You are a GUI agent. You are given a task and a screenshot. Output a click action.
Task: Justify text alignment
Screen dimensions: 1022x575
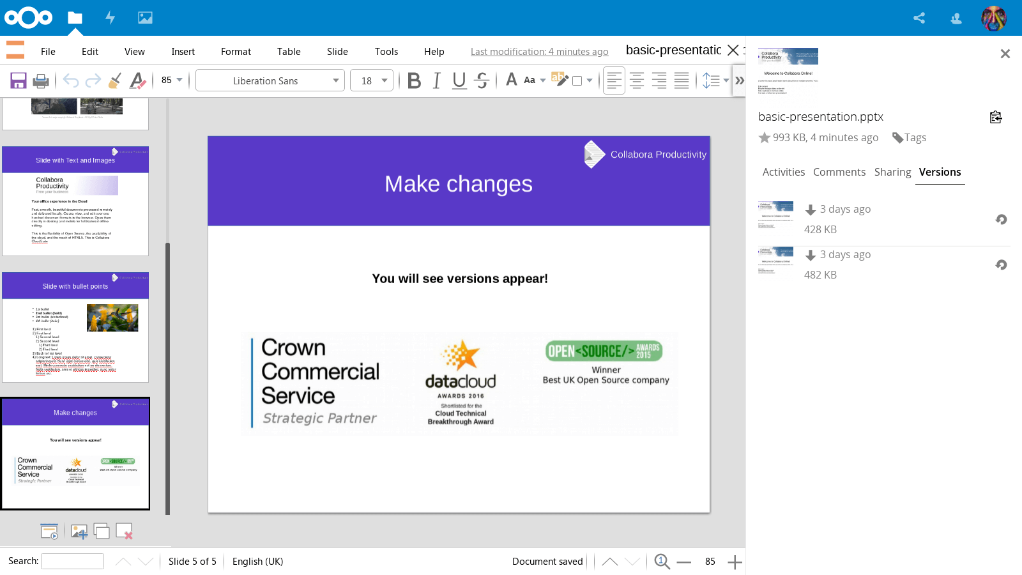pyautogui.click(x=682, y=80)
